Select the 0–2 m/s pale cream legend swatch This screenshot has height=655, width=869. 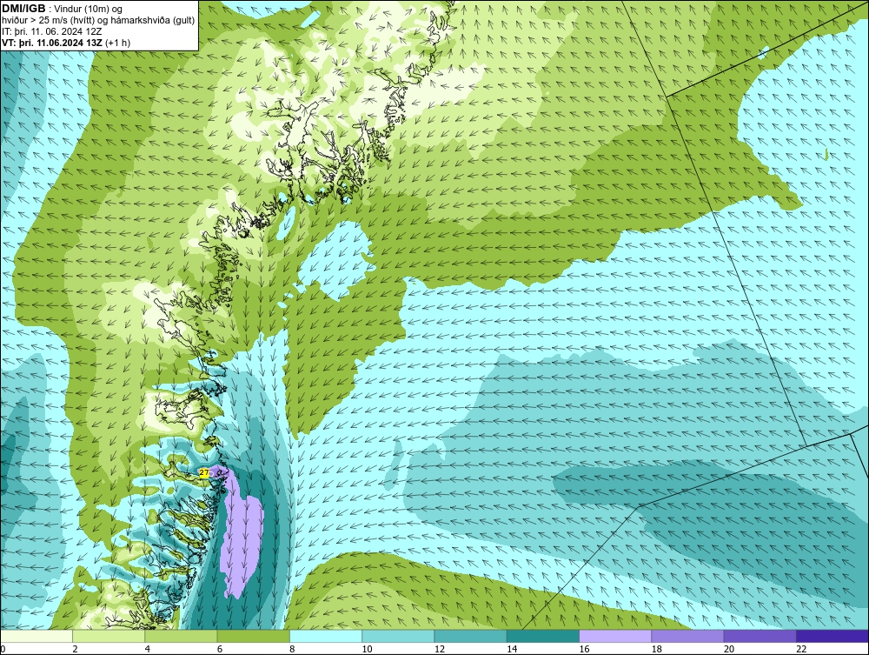36,636
